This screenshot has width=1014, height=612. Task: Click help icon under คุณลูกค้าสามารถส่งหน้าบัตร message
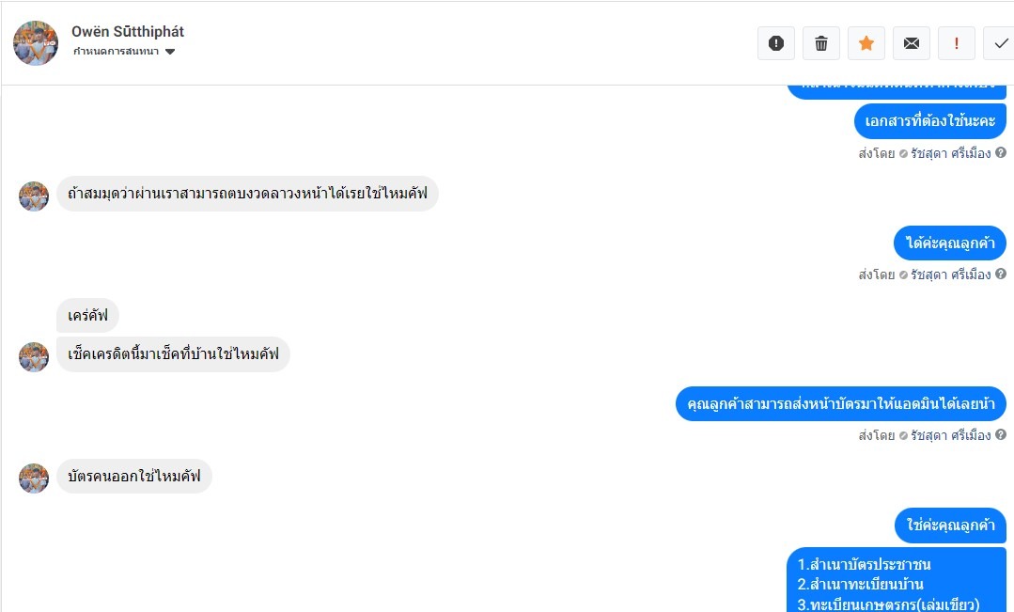1001,434
